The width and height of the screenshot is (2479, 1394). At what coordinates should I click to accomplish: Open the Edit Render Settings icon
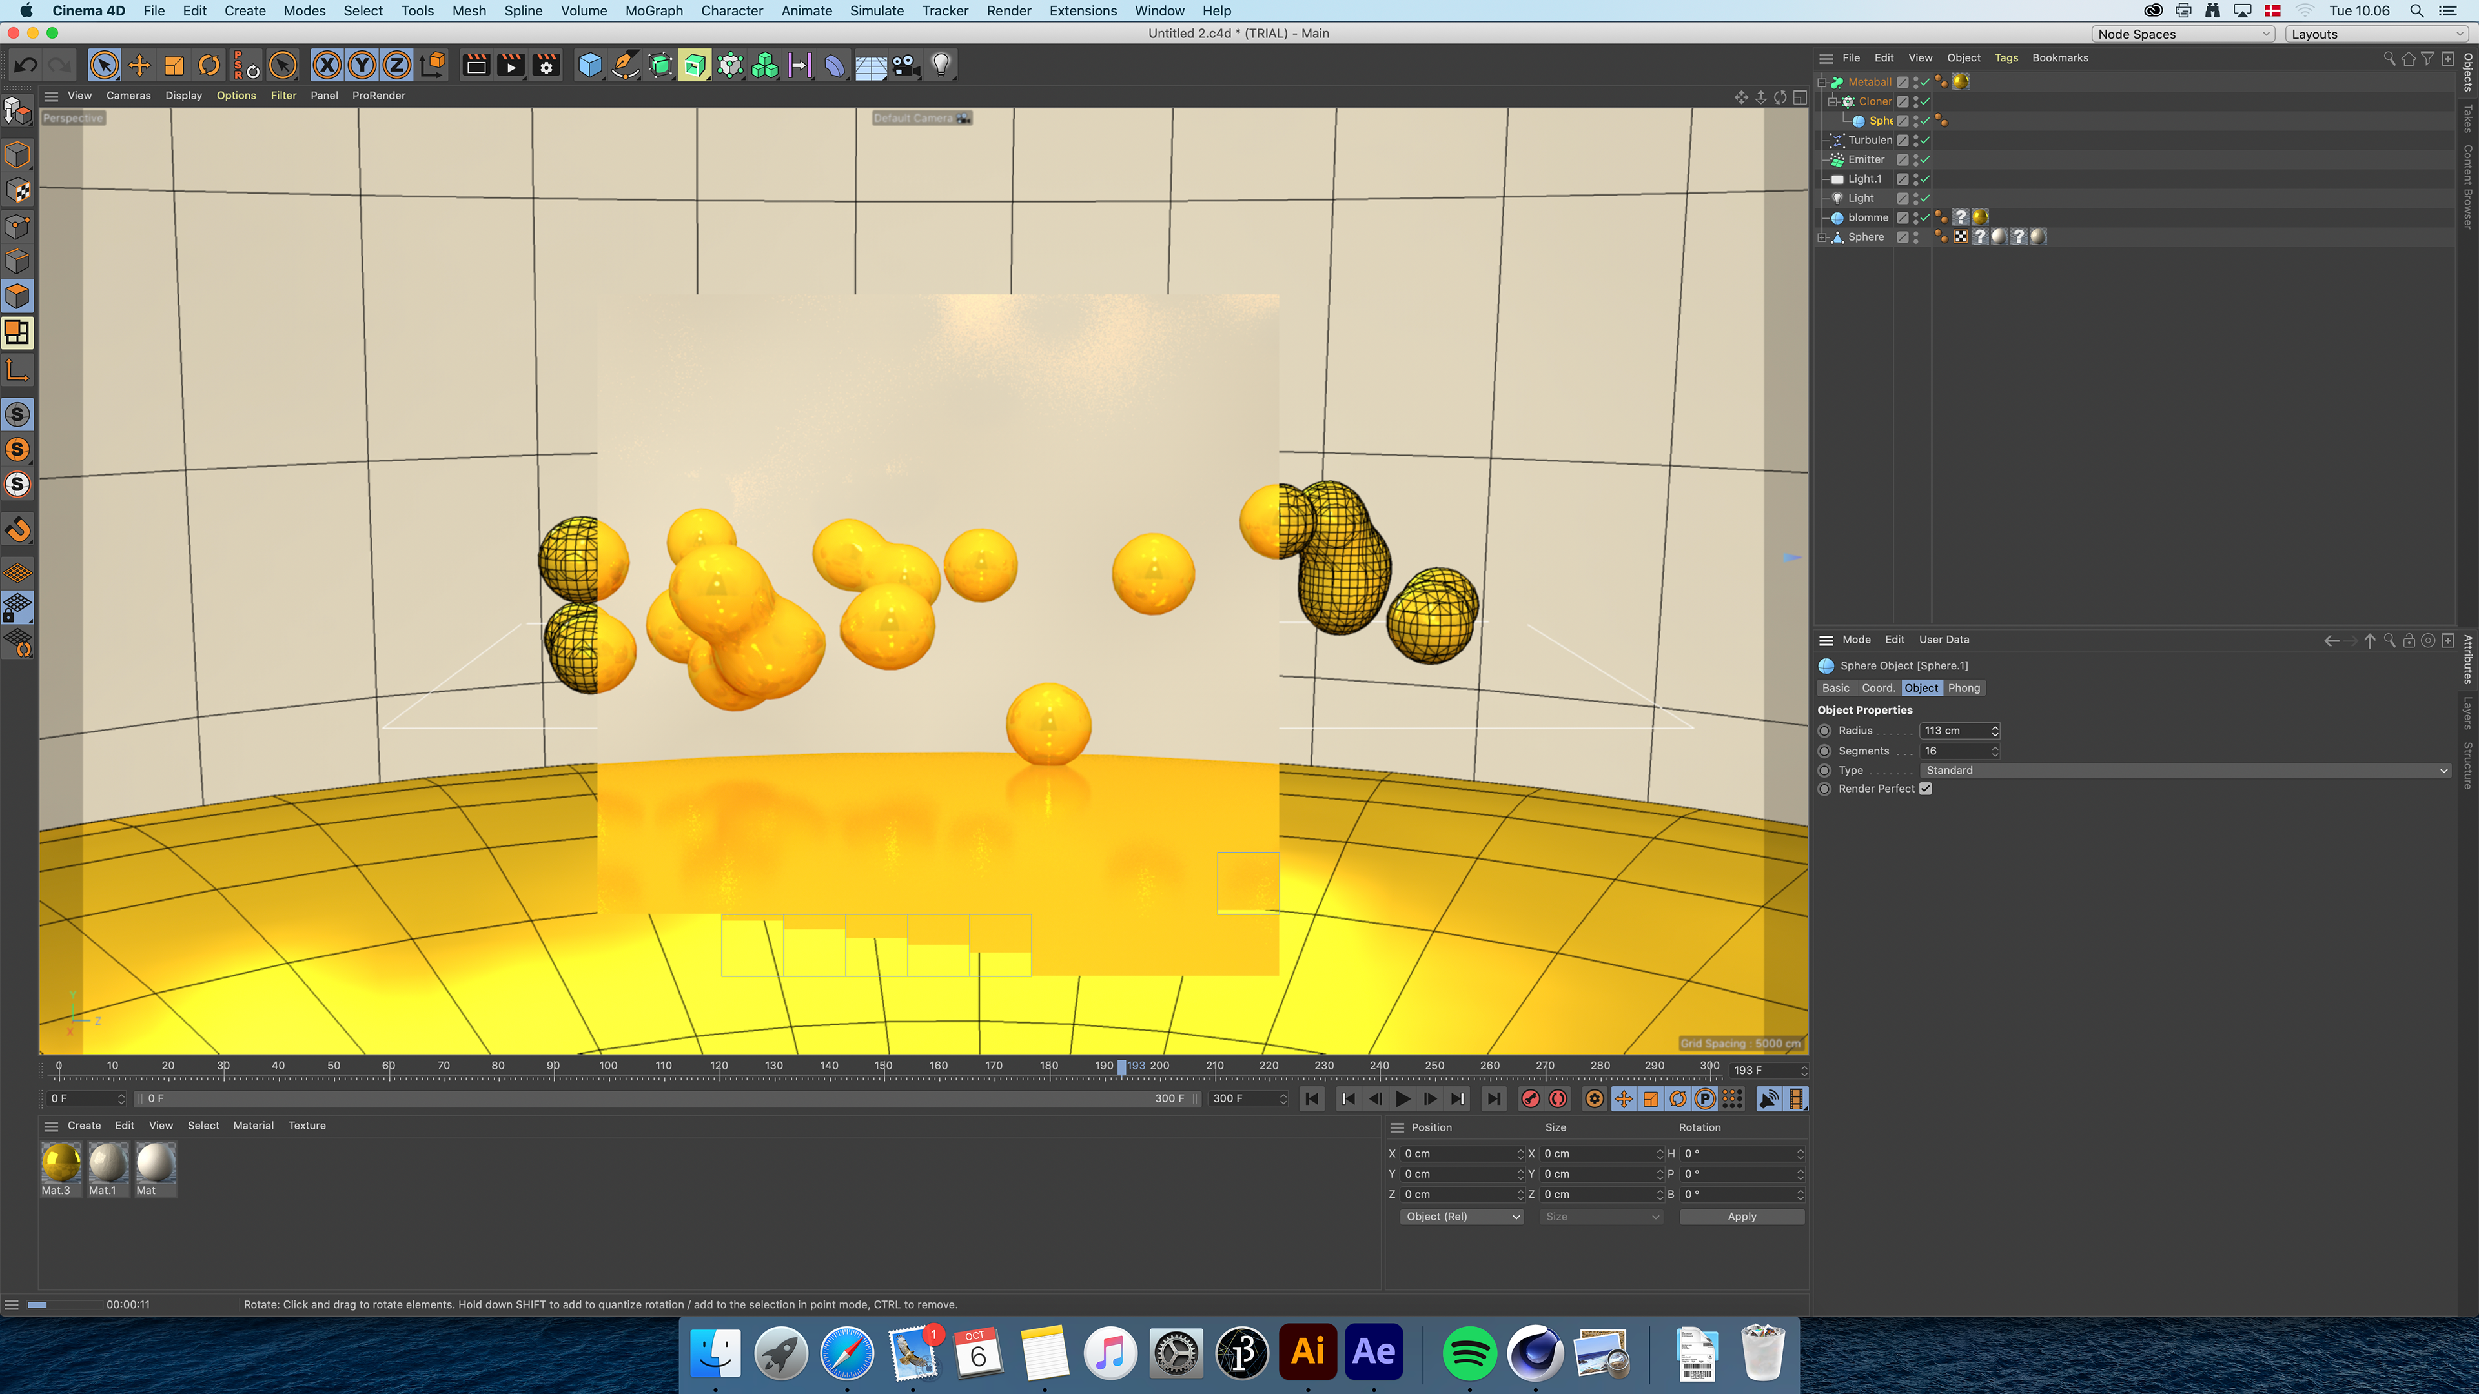click(546, 65)
